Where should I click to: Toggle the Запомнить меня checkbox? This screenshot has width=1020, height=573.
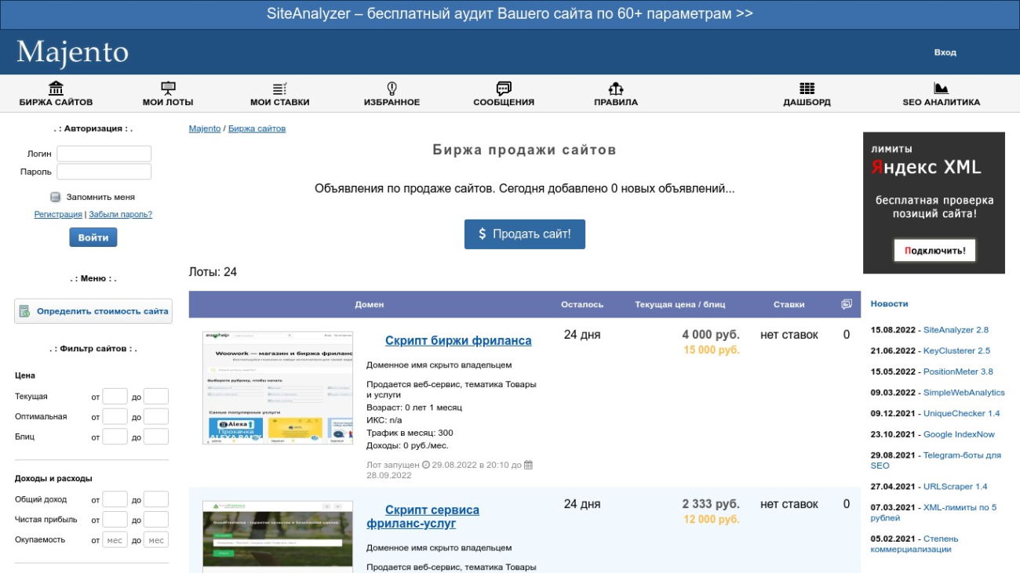56,198
